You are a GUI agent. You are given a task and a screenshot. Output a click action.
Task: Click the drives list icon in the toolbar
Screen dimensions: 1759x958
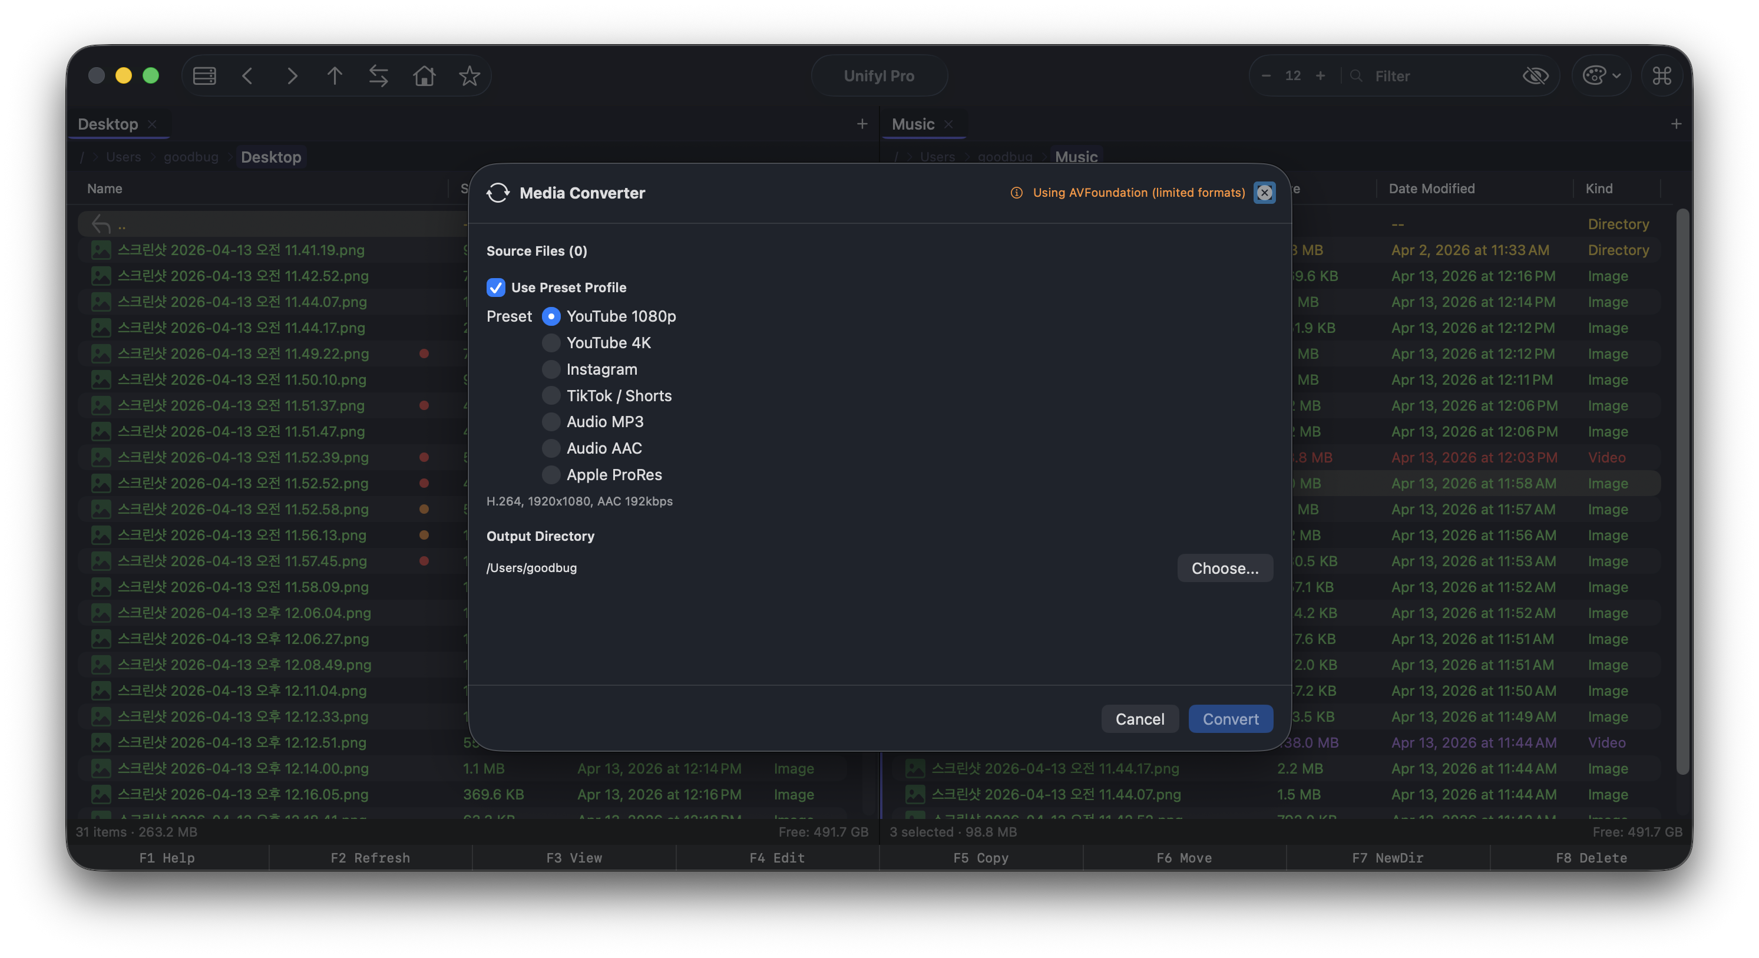tap(203, 76)
